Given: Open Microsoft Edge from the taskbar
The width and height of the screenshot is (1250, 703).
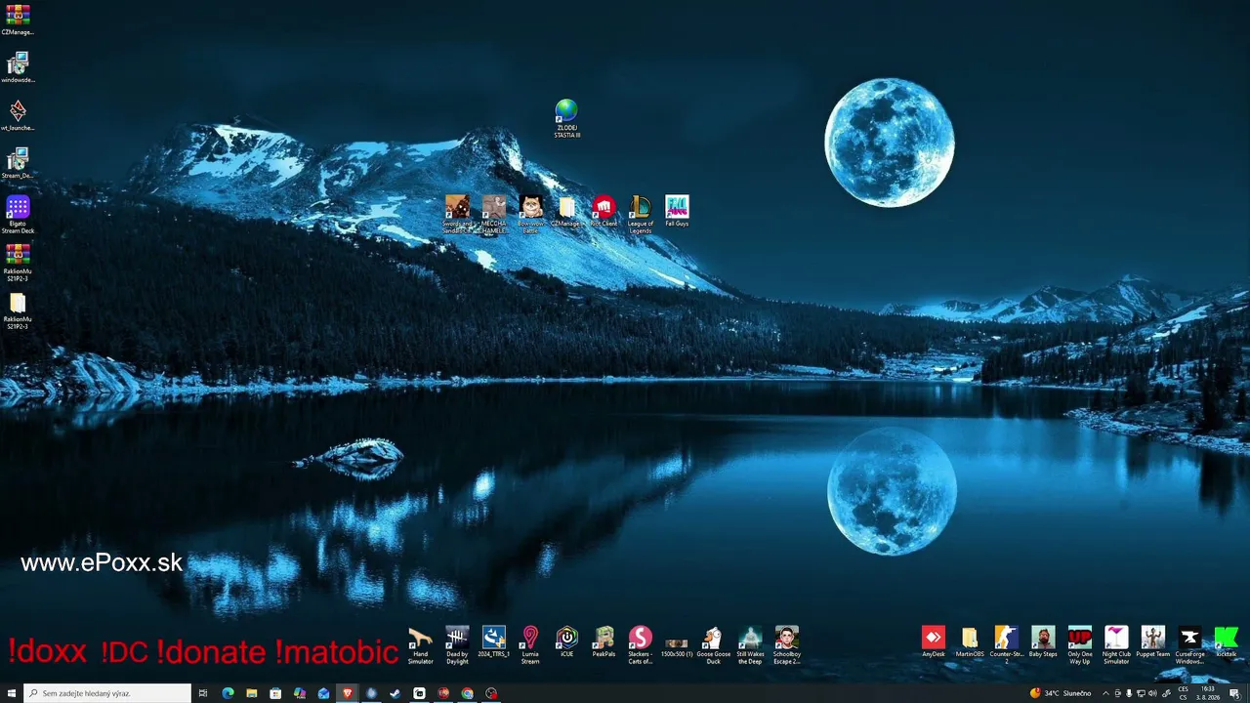Looking at the screenshot, I should click(228, 693).
